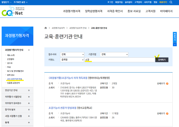Open 조경기능사 전문가 양성과정 title
Viewport: 179px width, 127px height.
(x=62, y=108)
